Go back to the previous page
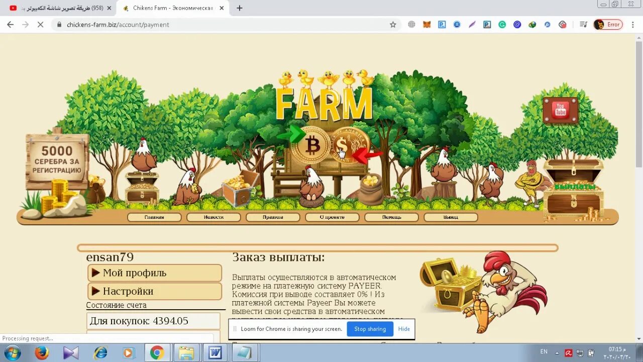The width and height of the screenshot is (643, 362). point(10,24)
